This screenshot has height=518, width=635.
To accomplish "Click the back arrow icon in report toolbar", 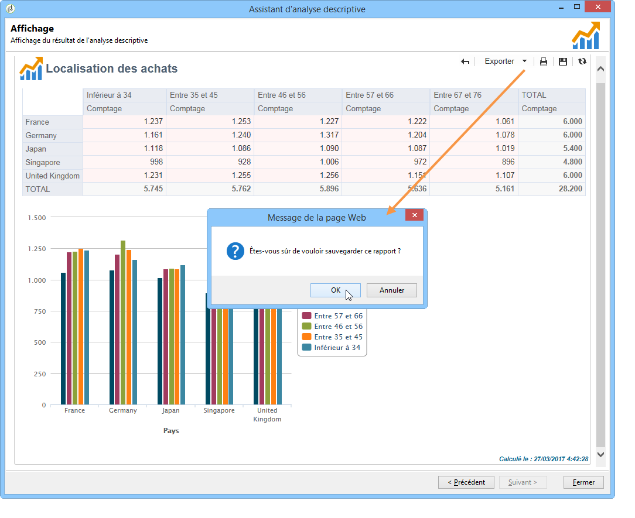I will click(465, 61).
